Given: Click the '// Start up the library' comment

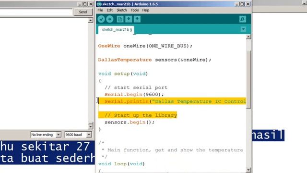Looking at the screenshot, I should pos(141,115).
